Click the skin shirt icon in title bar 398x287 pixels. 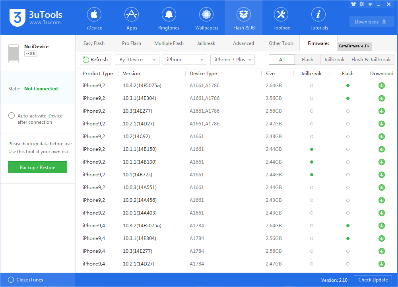[x=353, y=4]
